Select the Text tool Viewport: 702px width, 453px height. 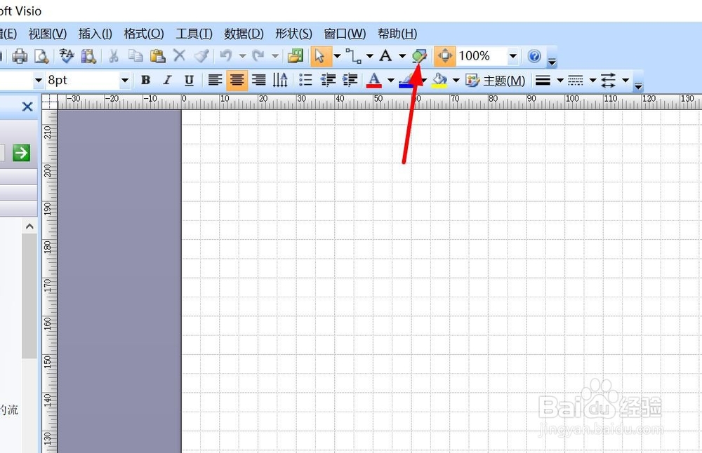(x=387, y=56)
